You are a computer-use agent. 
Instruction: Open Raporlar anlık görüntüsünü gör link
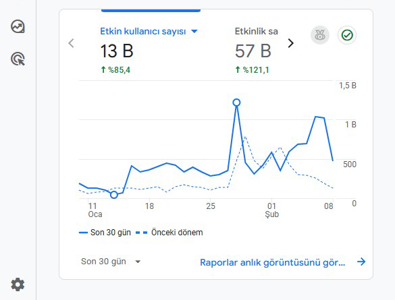click(x=273, y=262)
